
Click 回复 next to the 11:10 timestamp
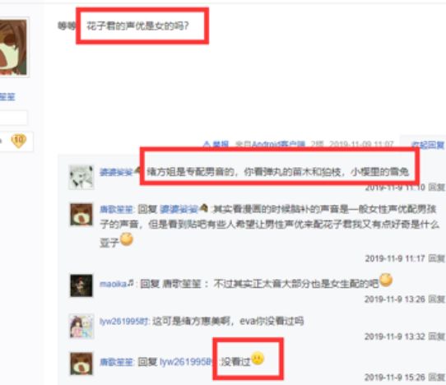(437, 187)
